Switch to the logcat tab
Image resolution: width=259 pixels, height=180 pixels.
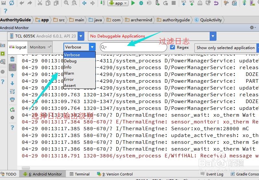pyautogui.click(x=18, y=47)
